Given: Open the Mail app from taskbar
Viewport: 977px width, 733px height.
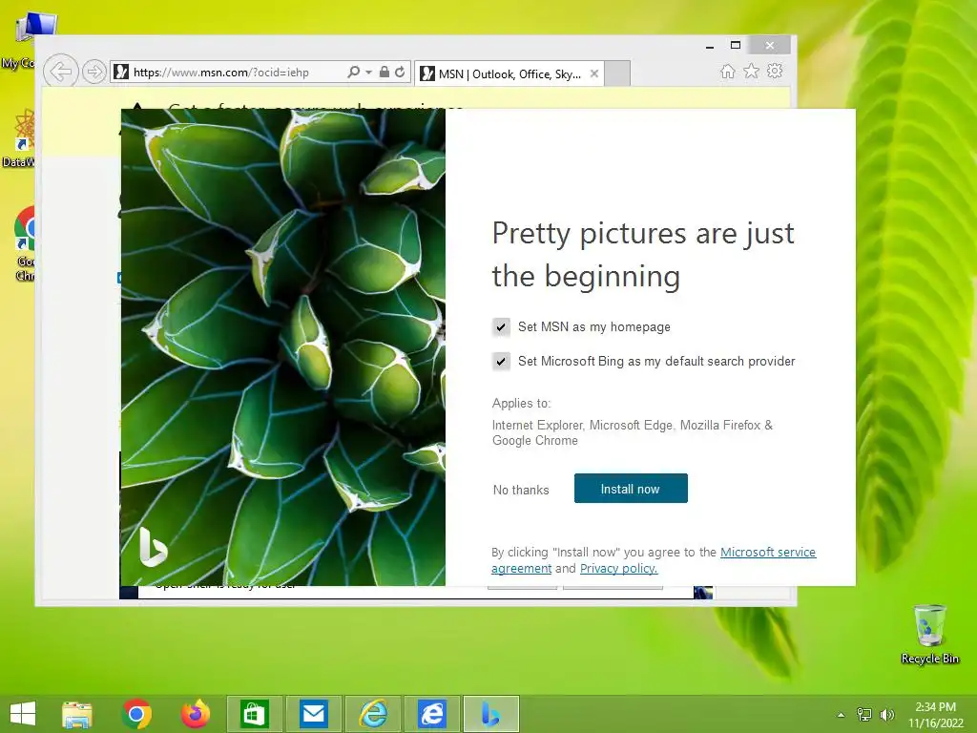Looking at the screenshot, I should click(x=313, y=714).
